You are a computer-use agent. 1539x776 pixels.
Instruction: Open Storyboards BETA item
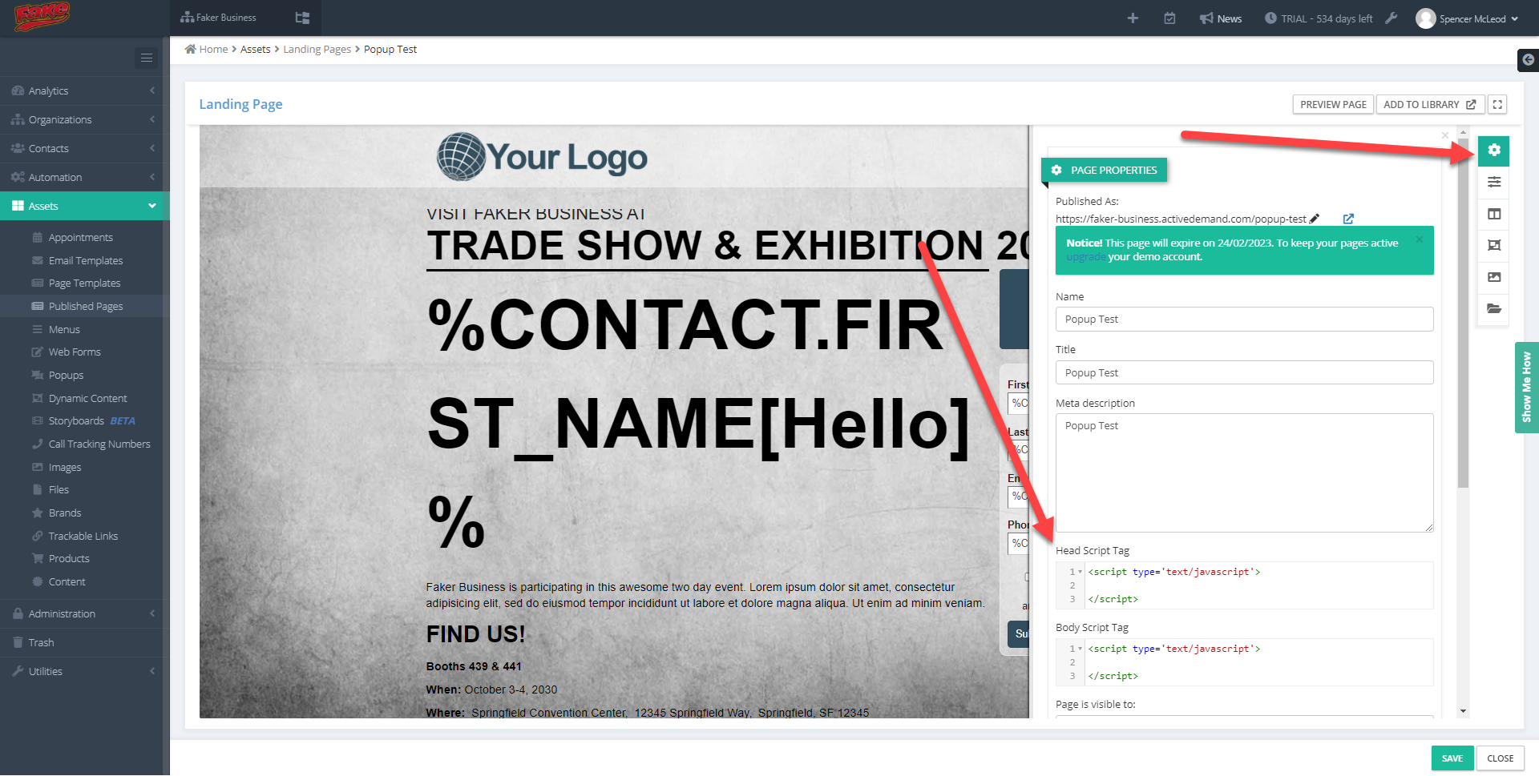pyautogui.click(x=91, y=421)
